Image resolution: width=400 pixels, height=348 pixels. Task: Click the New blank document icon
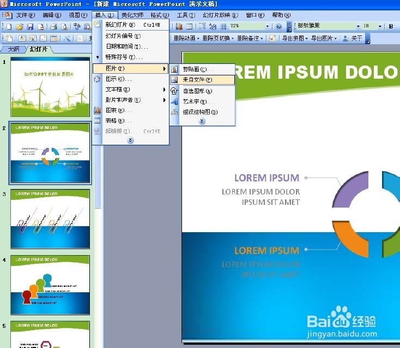[x=9, y=26]
